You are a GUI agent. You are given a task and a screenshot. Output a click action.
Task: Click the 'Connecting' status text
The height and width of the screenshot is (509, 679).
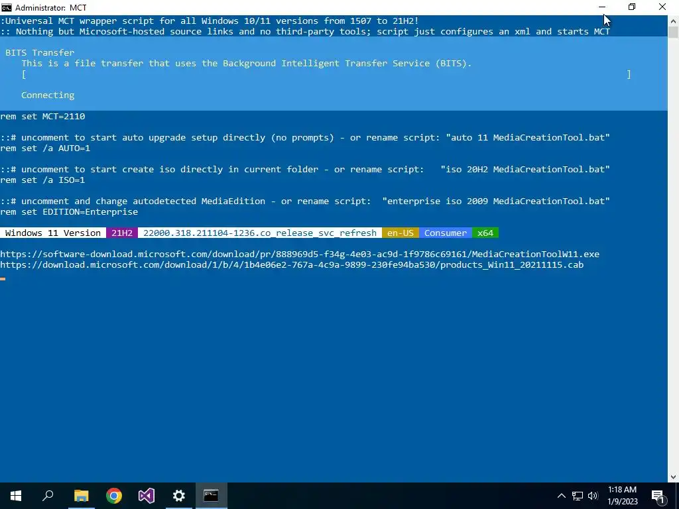(x=48, y=95)
